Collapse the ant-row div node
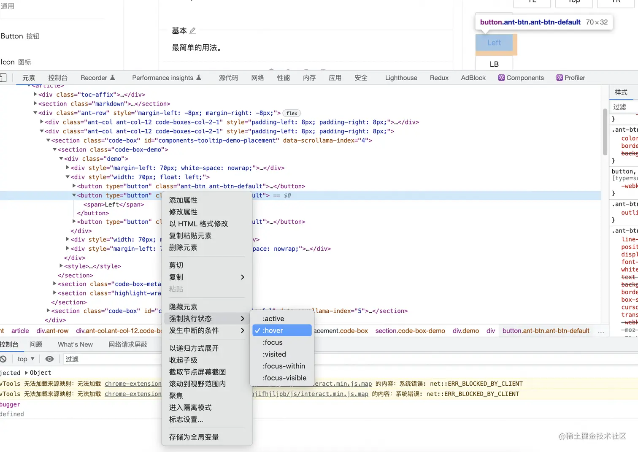 pyautogui.click(x=35, y=113)
